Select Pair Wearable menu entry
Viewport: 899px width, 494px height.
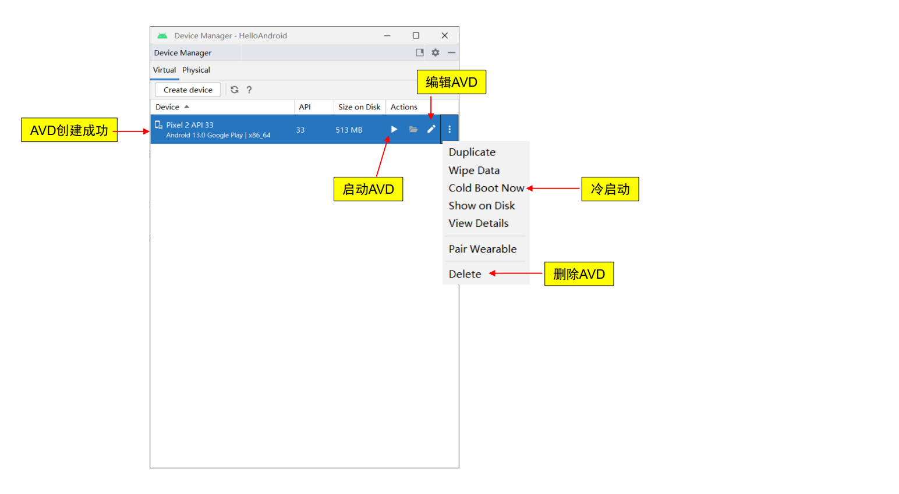click(483, 249)
